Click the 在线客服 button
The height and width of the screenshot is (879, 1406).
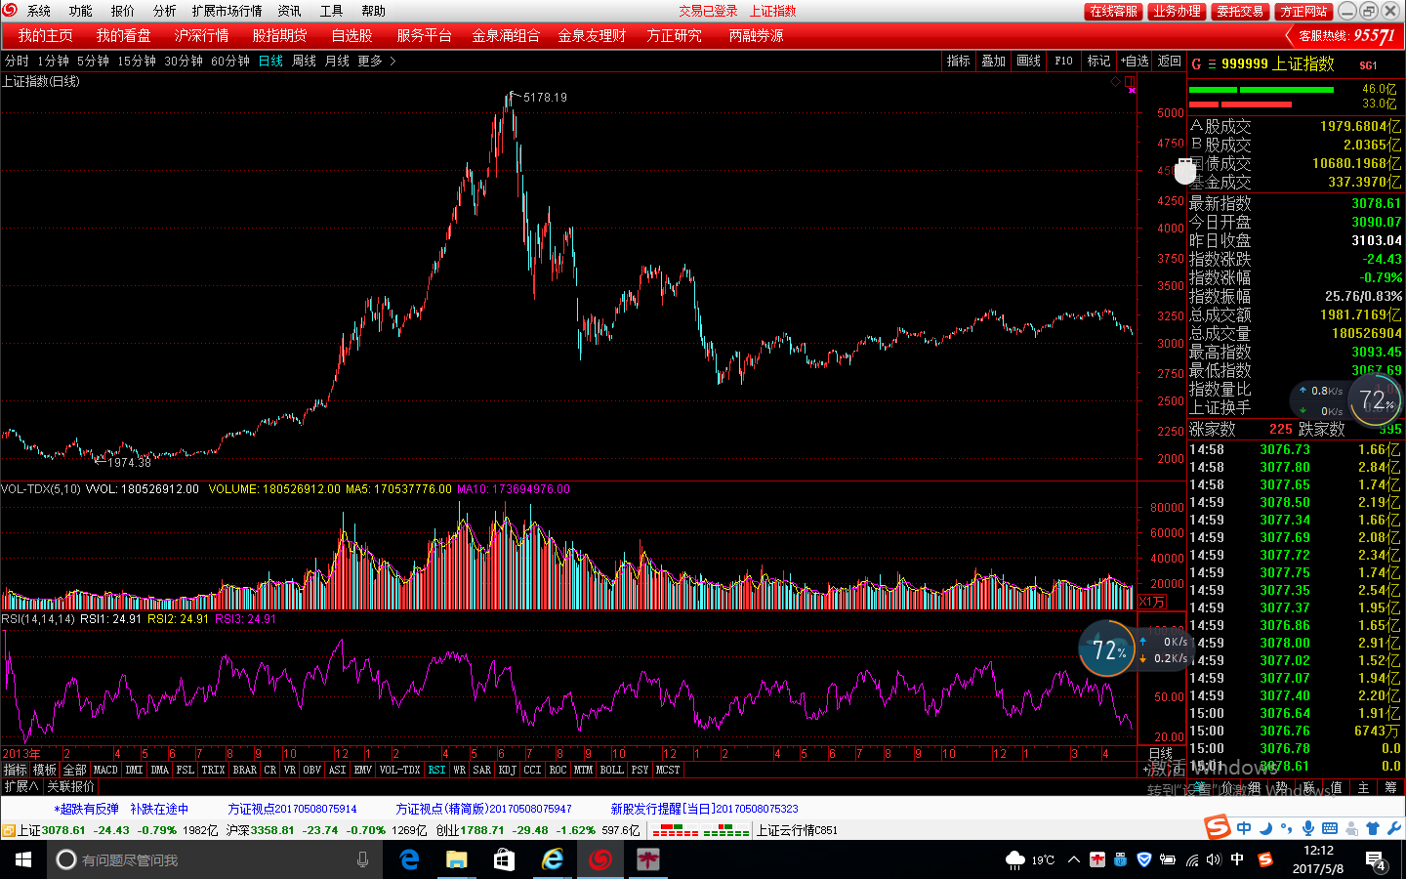pyautogui.click(x=1113, y=11)
